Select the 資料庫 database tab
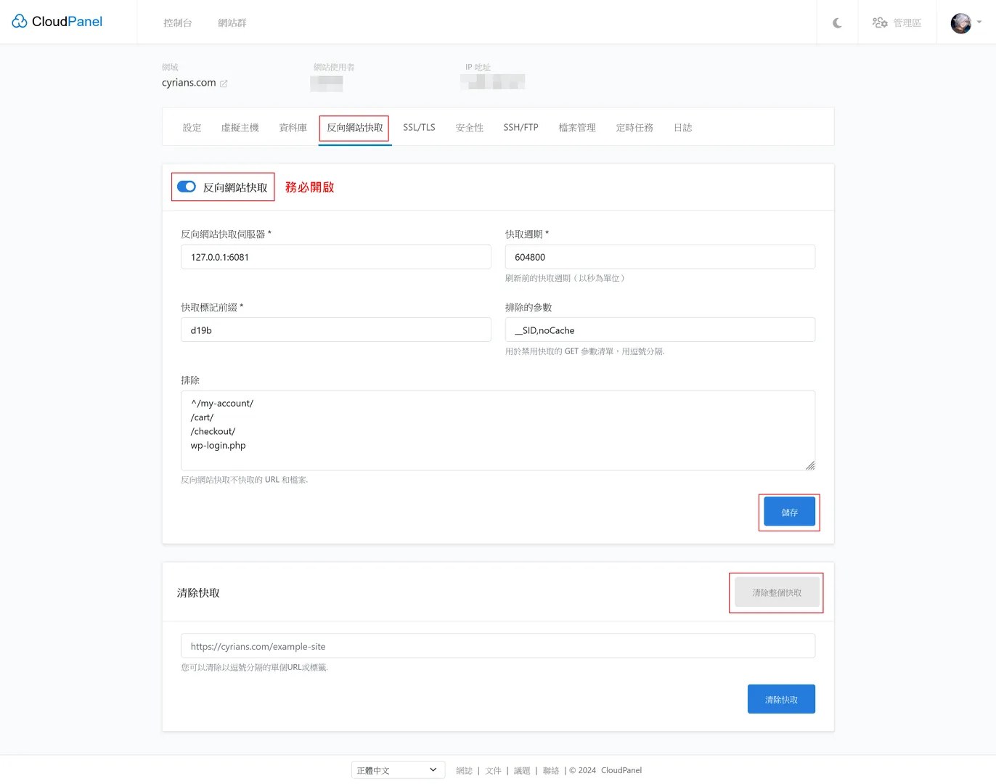996x784 pixels. tap(293, 128)
